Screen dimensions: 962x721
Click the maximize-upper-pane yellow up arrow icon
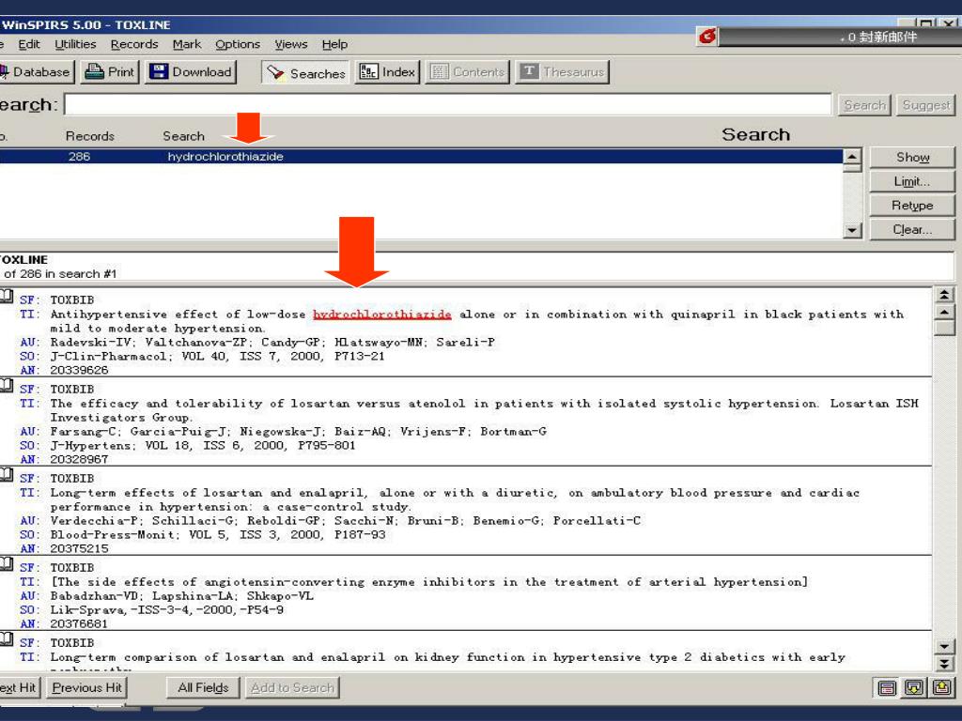click(x=941, y=688)
